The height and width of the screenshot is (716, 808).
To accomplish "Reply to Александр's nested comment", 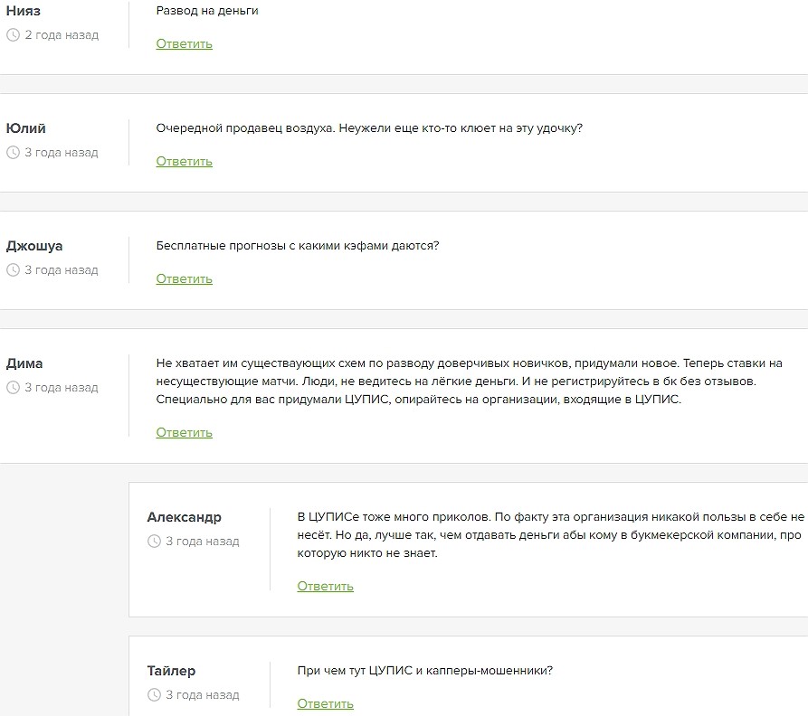I will (x=325, y=586).
